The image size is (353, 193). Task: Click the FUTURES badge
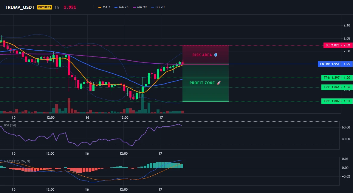[x=45, y=7]
